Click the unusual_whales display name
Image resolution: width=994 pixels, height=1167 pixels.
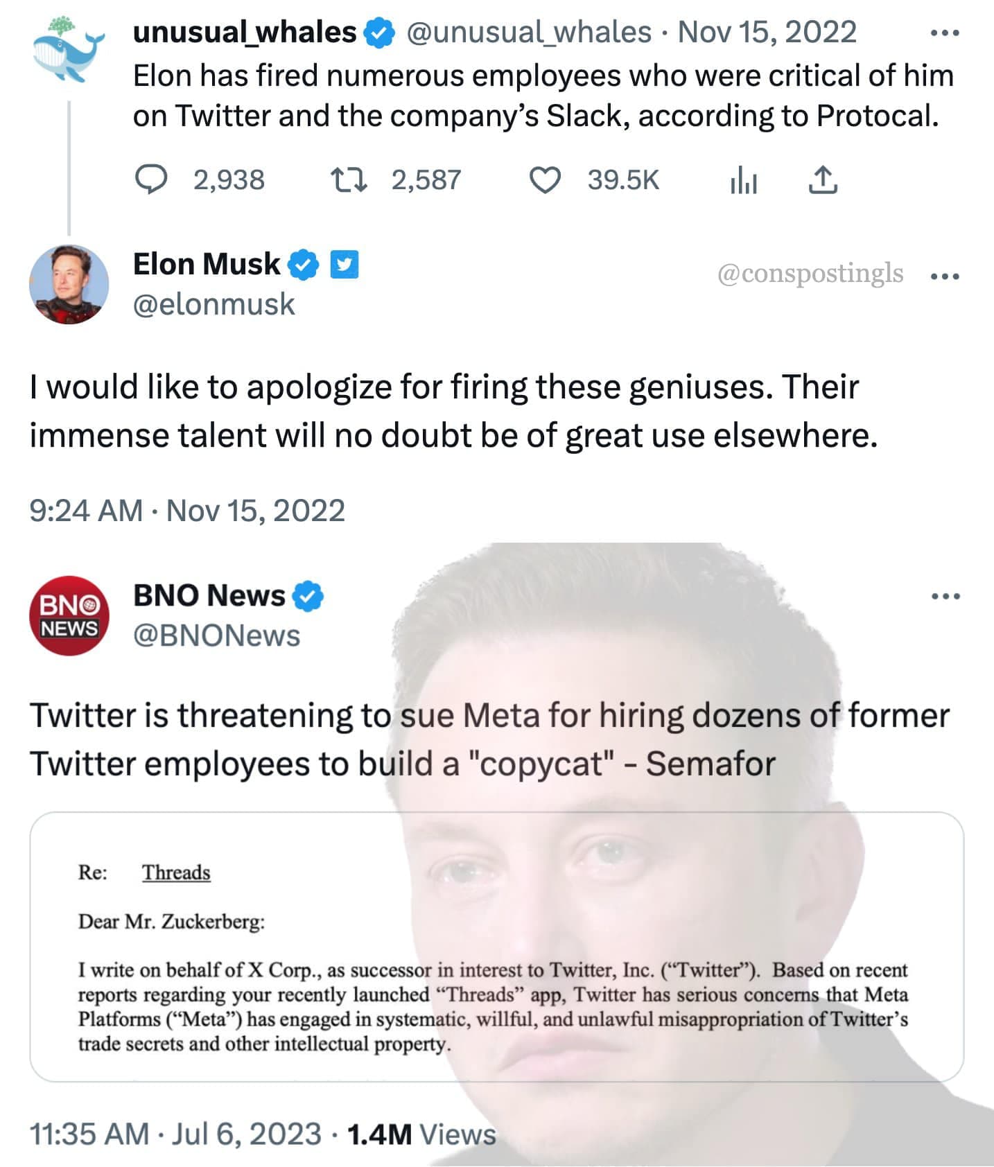(x=244, y=33)
